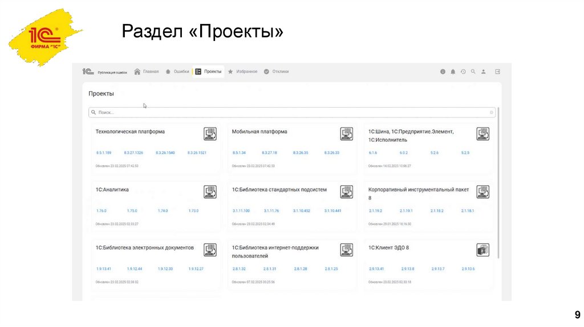Click the Мобильная платформа project icon
584x327 pixels.
346,134
